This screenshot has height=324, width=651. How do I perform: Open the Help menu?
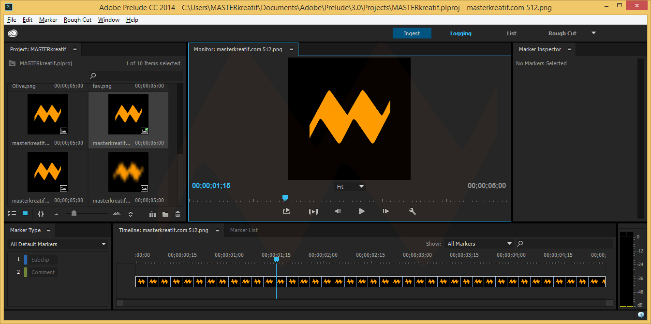point(132,20)
